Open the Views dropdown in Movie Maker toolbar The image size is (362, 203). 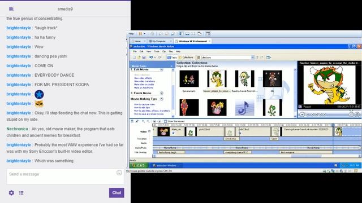[x=269, y=58]
